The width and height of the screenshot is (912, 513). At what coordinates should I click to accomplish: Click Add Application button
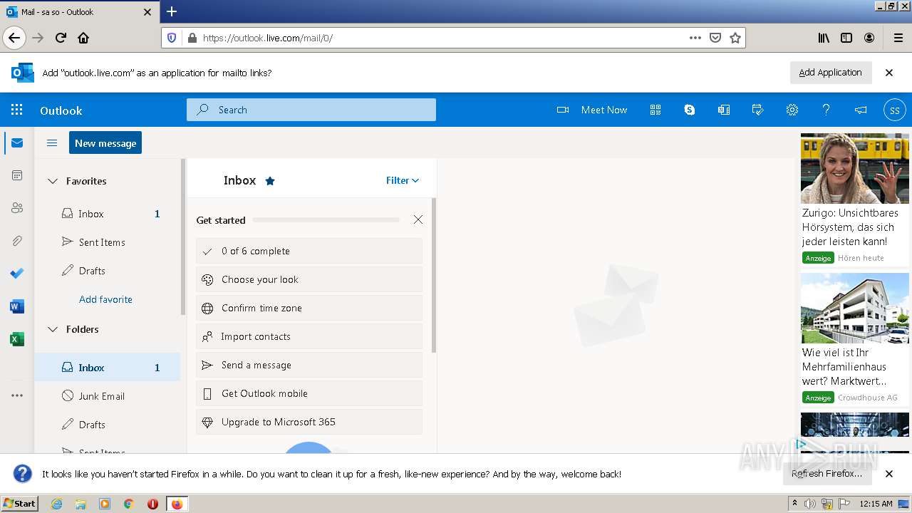(830, 72)
